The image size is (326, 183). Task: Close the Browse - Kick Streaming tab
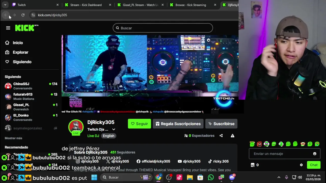point(215,5)
